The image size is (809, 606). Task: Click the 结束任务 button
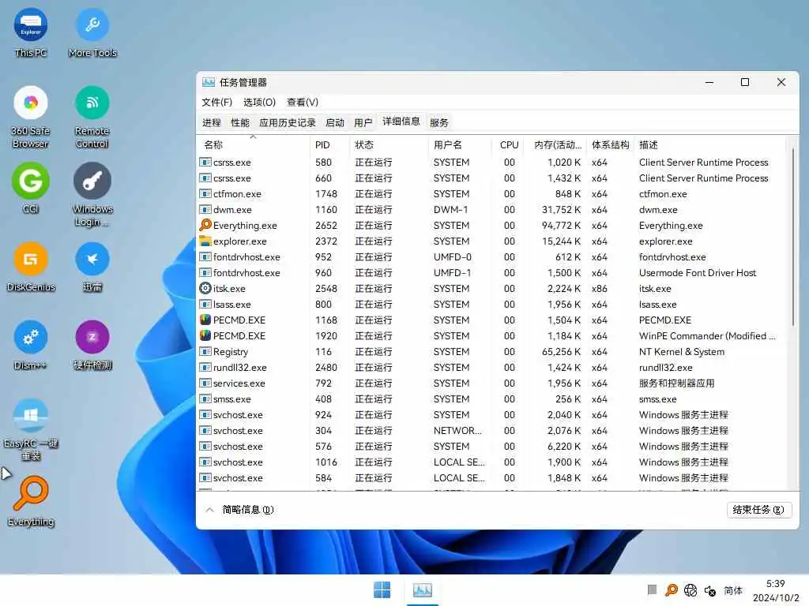tap(758, 510)
